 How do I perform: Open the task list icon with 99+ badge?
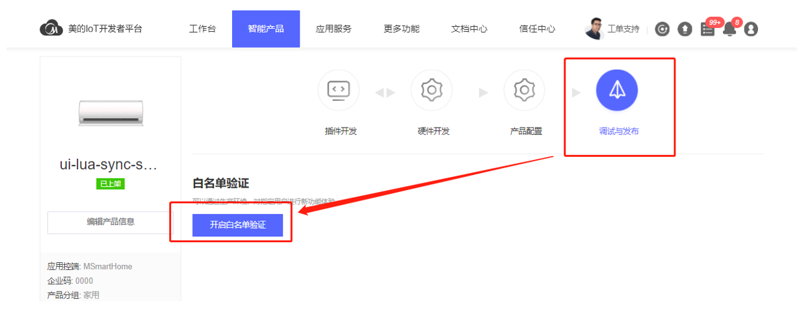pos(707,29)
